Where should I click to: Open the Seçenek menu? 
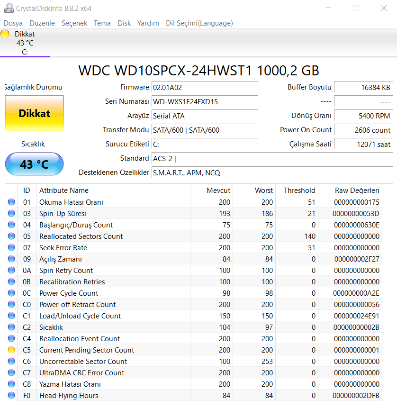(x=74, y=23)
